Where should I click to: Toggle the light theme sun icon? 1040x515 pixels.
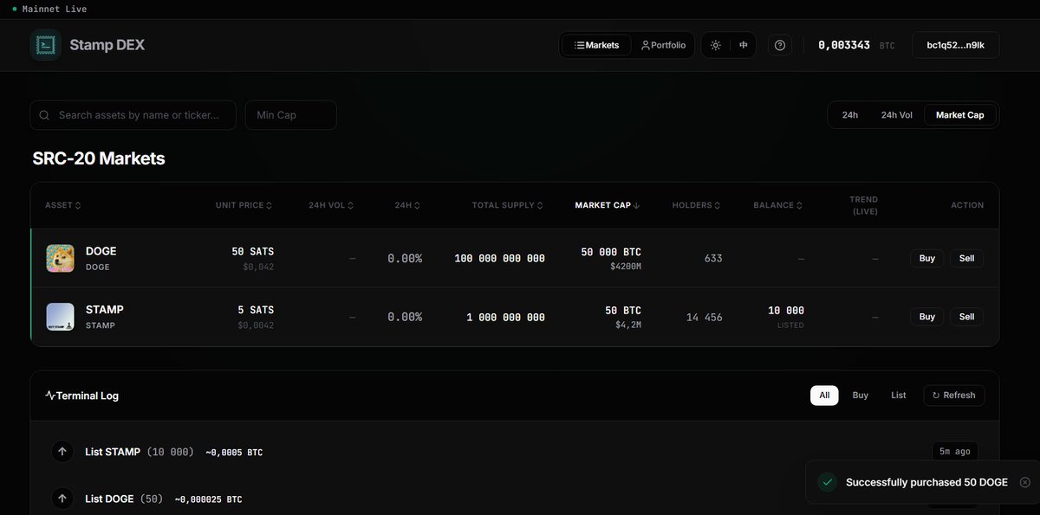715,45
